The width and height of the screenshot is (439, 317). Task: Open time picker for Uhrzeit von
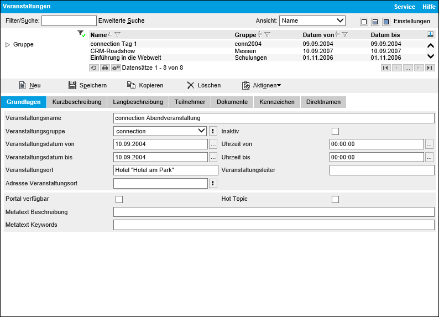(x=429, y=144)
